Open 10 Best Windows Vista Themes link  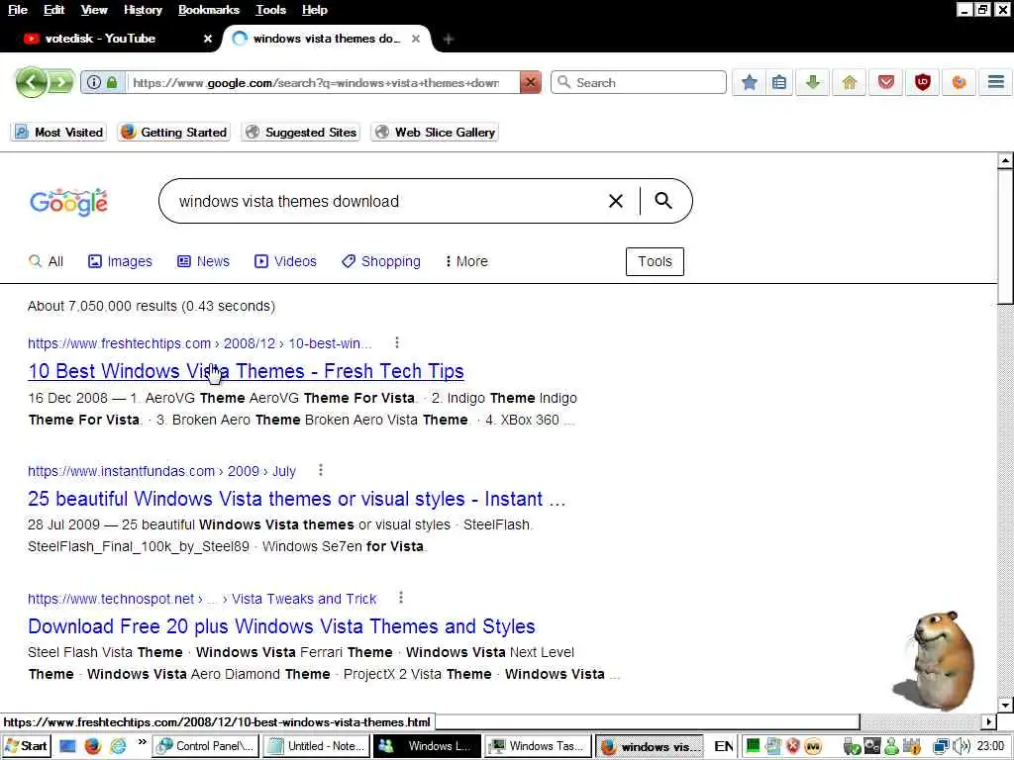click(x=246, y=371)
